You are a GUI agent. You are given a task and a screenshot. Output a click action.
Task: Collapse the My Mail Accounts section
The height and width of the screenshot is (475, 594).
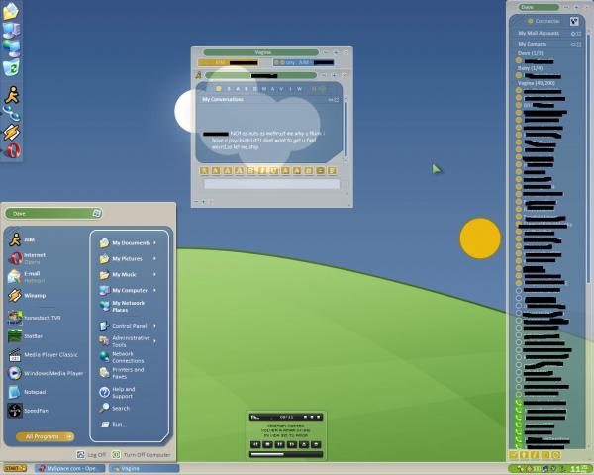(573, 34)
